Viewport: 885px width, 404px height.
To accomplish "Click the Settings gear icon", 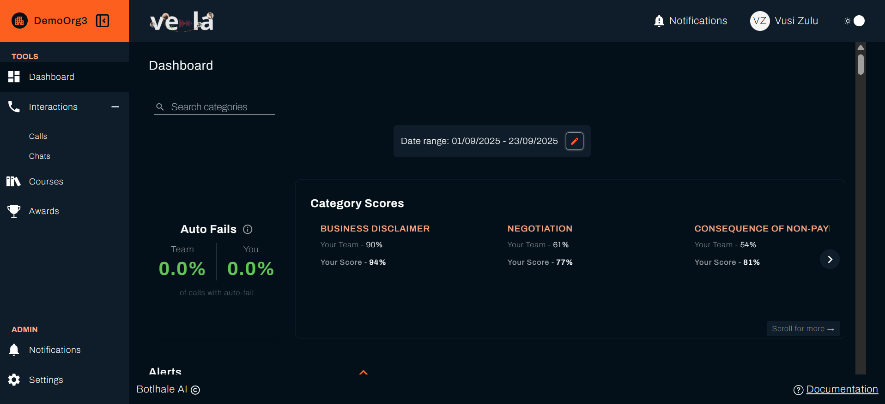I will pyautogui.click(x=14, y=380).
